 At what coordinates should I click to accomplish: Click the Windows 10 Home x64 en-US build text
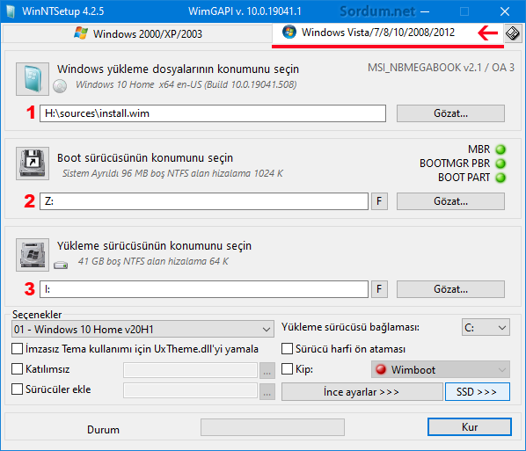tap(186, 84)
